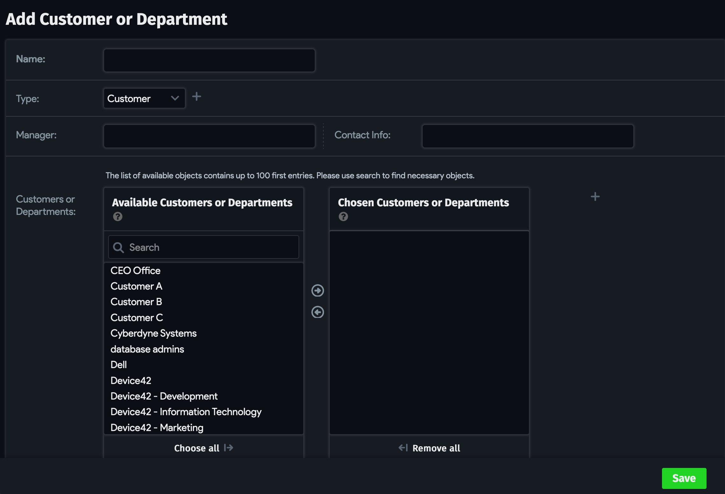Click the plus icon next to the Type dropdown
725x494 pixels.
tap(197, 97)
